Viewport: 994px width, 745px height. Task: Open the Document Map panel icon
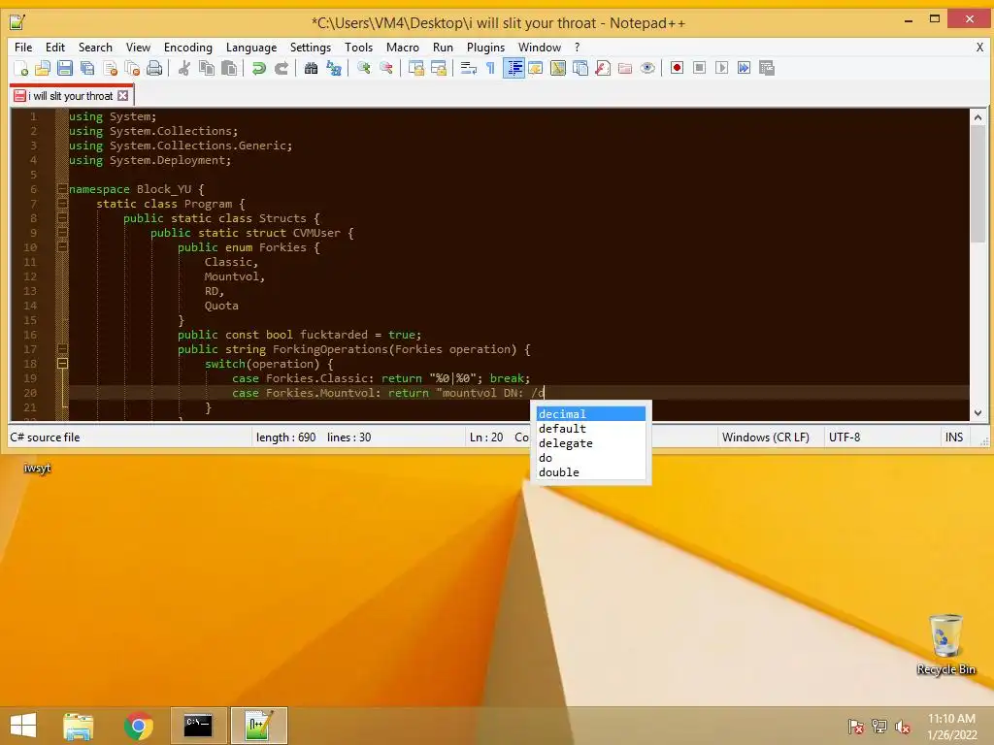click(x=558, y=68)
